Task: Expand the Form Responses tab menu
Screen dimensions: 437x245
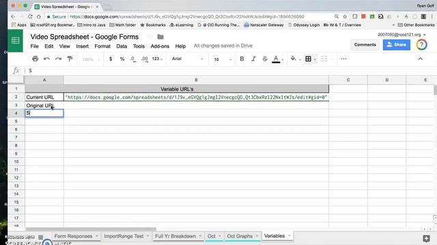Action: click(97, 236)
